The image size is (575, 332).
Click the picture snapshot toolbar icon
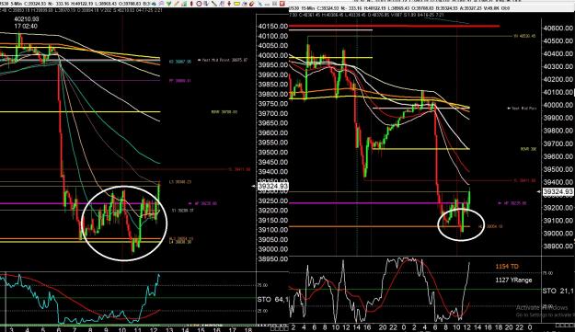tap(245, 4)
